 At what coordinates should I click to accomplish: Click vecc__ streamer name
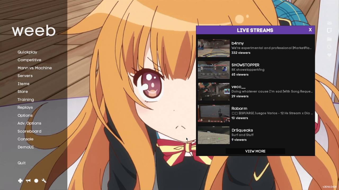click(x=239, y=87)
